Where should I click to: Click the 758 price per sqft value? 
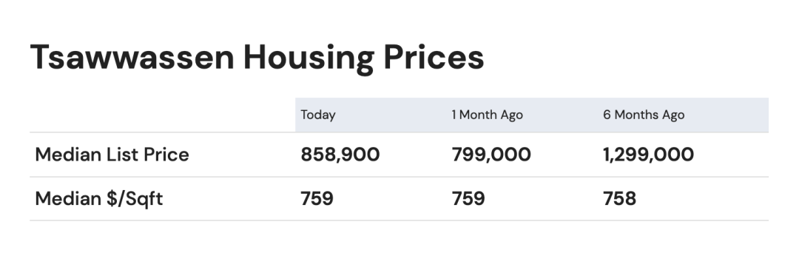pos(620,198)
